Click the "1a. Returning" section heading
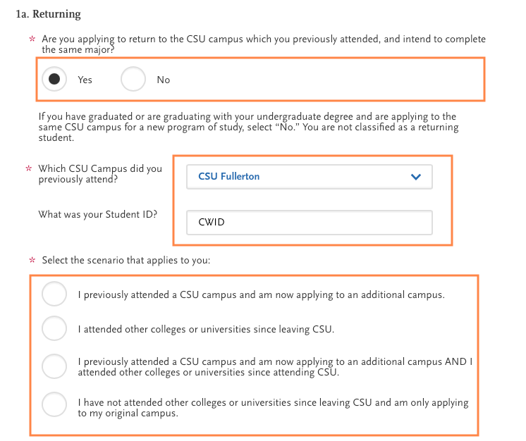The width and height of the screenshot is (526, 441). (x=49, y=13)
